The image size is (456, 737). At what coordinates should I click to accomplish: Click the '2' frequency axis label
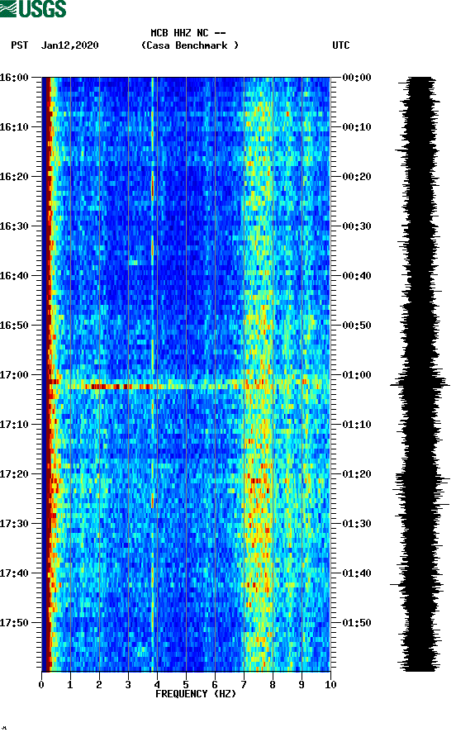tap(99, 684)
